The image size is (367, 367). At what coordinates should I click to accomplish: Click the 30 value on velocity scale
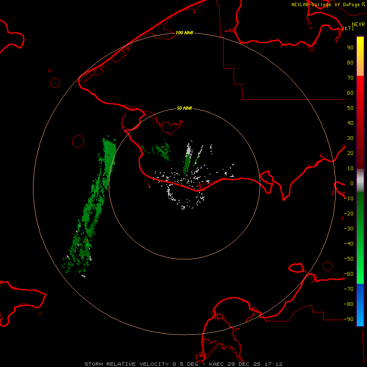[350, 138]
